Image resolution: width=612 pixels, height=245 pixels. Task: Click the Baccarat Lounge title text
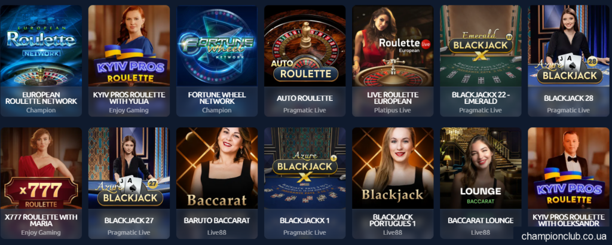click(x=481, y=220)
